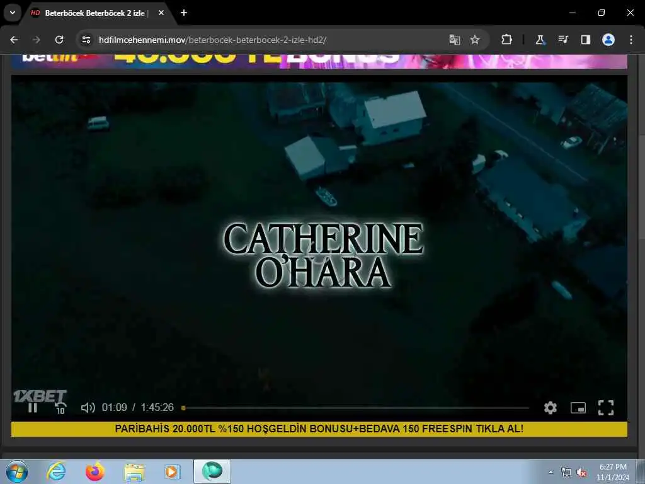The width and height of the screenshot is (645, 484).
Task: Enable picture-in-picture mode
Action: (x=578, y=408)
